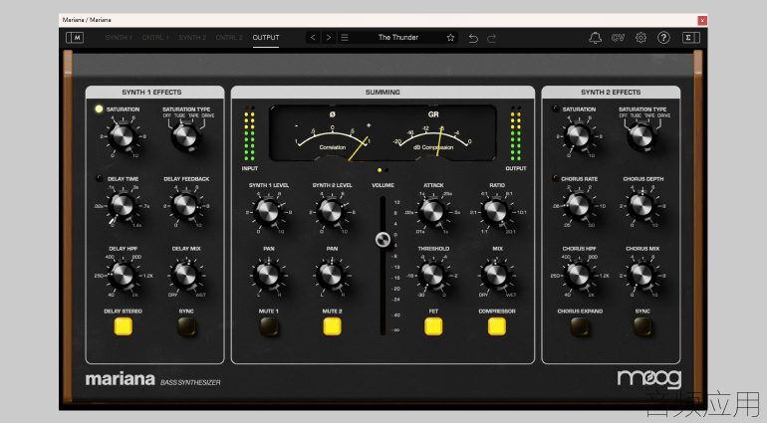Toggle Synth 1 Delay Time LED
The width and height of the screenshot is (767, 423).
click(100, 178)
